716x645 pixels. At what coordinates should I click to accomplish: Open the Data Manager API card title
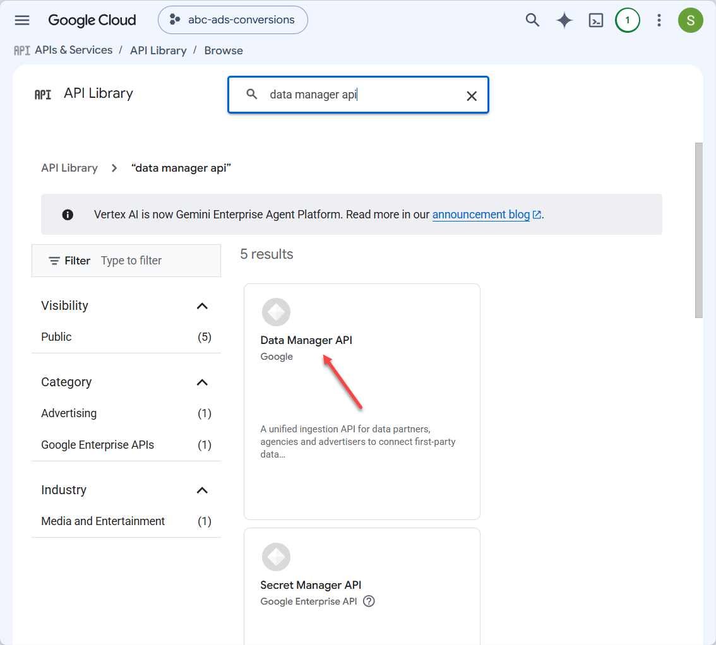pyautogui.click(x=306, y=340)
